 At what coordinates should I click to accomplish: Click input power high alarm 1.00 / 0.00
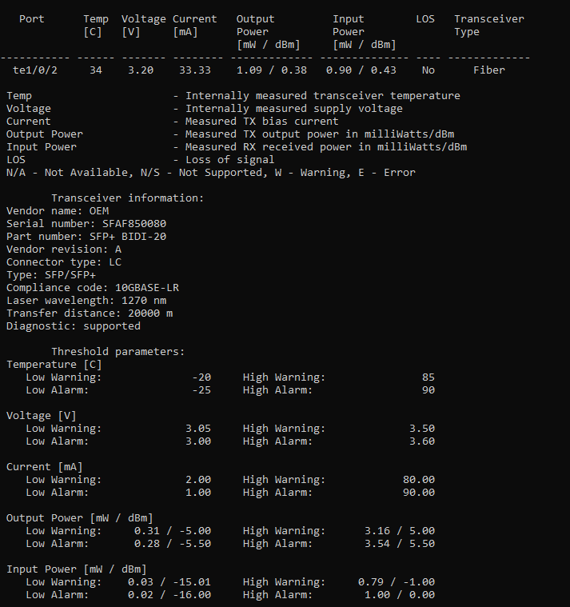[x=400, y=594]
